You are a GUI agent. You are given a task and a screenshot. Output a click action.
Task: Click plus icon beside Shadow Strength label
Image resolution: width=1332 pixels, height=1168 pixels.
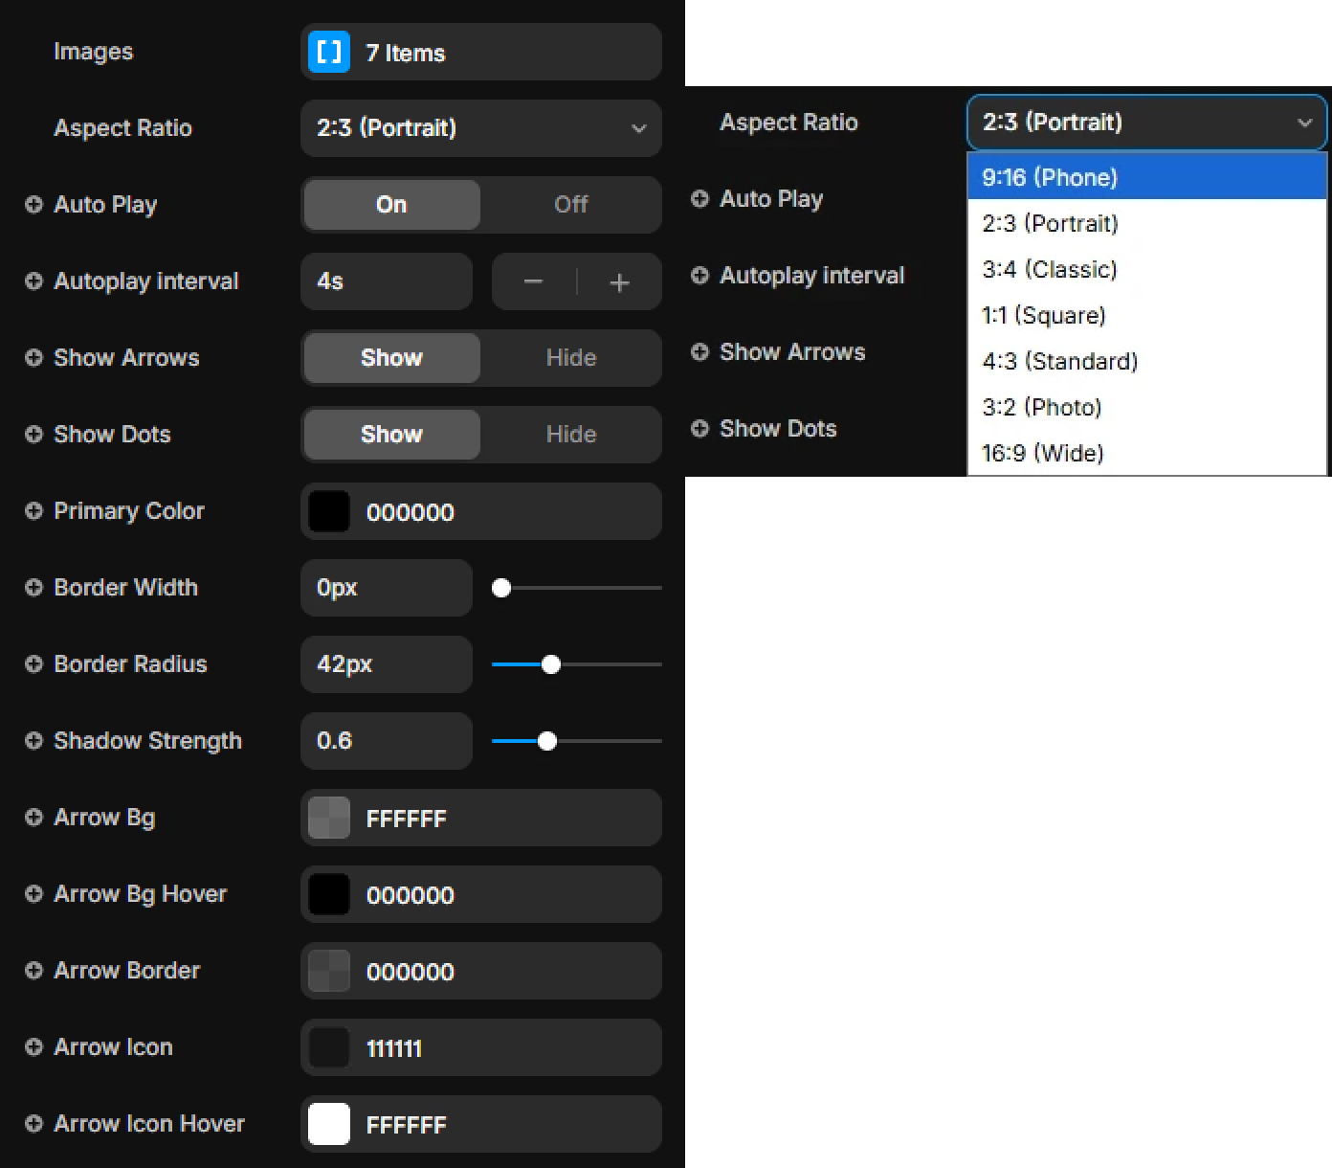tap(33, 740)
